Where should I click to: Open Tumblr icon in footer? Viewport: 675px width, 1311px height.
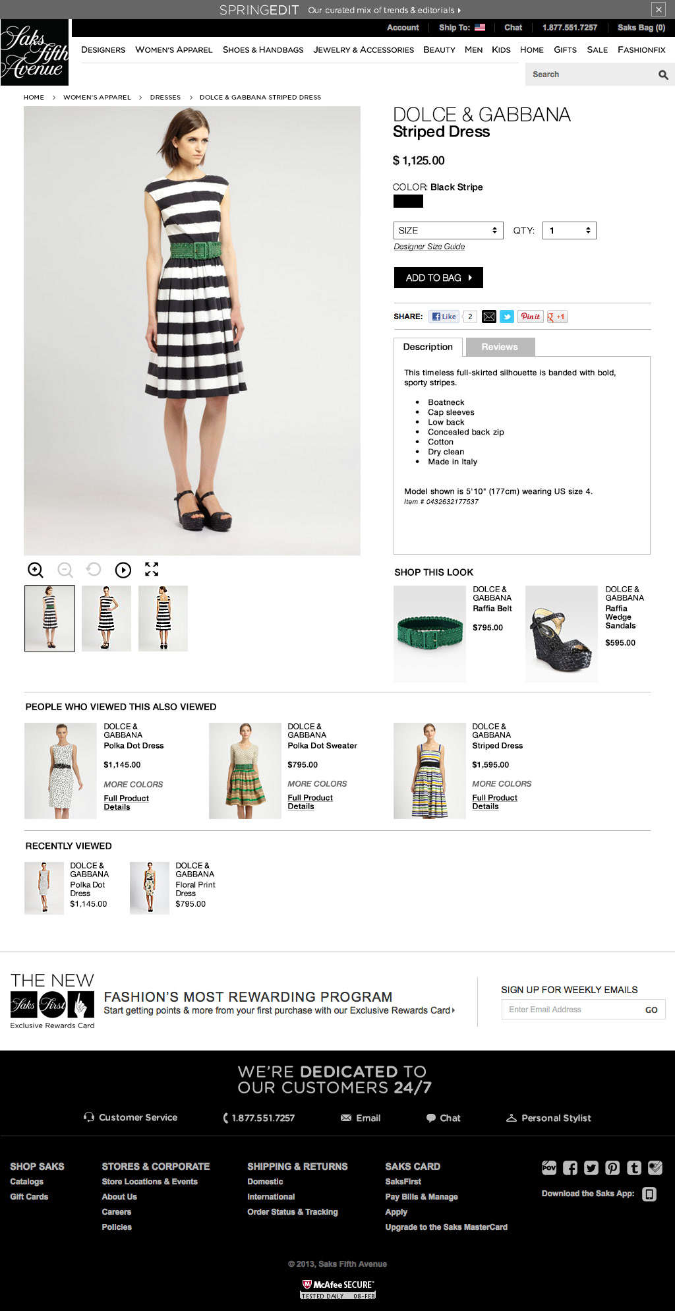click(x=634, y=1168)
